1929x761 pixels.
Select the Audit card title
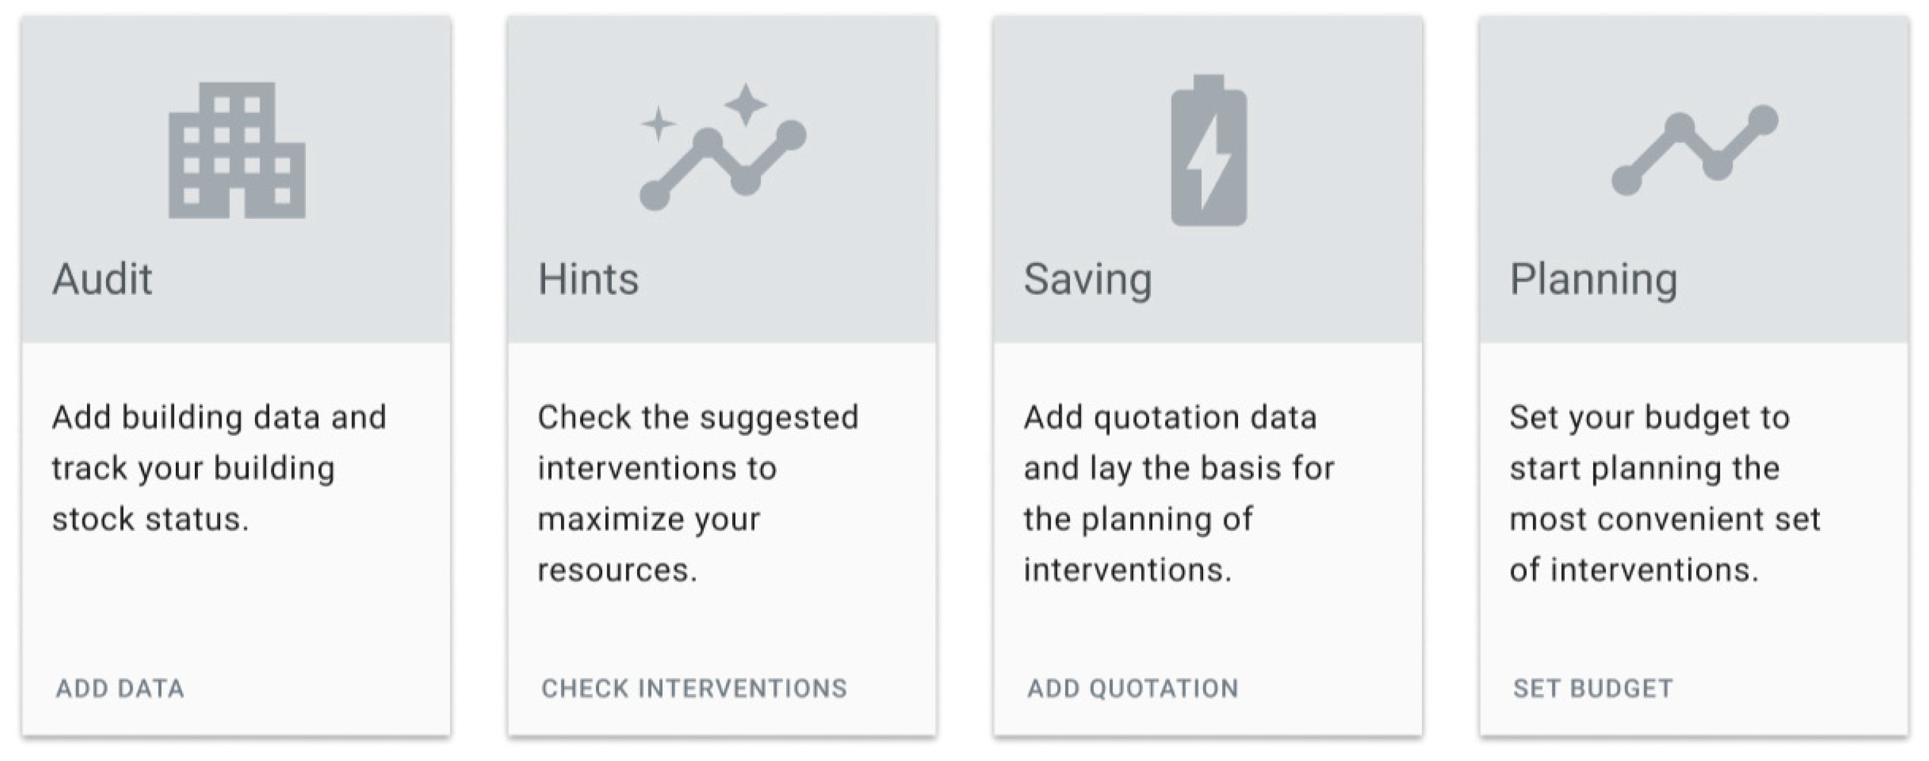click(x=102, y=279)
